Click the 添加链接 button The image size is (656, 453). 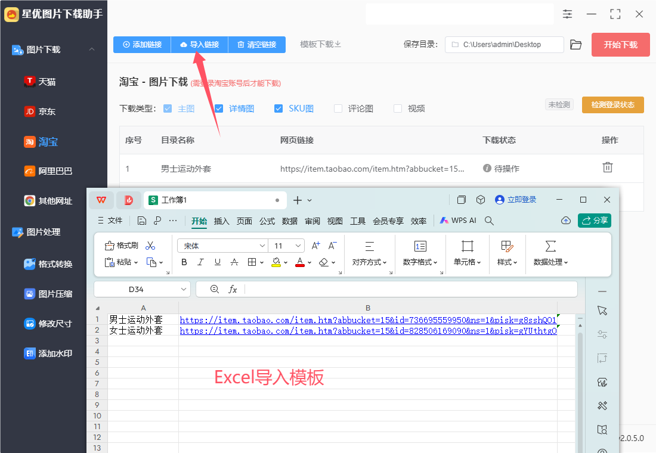coord(143,44)
